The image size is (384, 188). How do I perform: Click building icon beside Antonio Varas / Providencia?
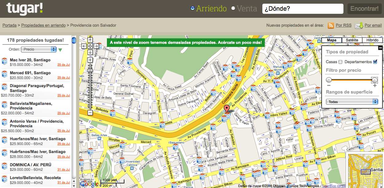tap(5, 123)
